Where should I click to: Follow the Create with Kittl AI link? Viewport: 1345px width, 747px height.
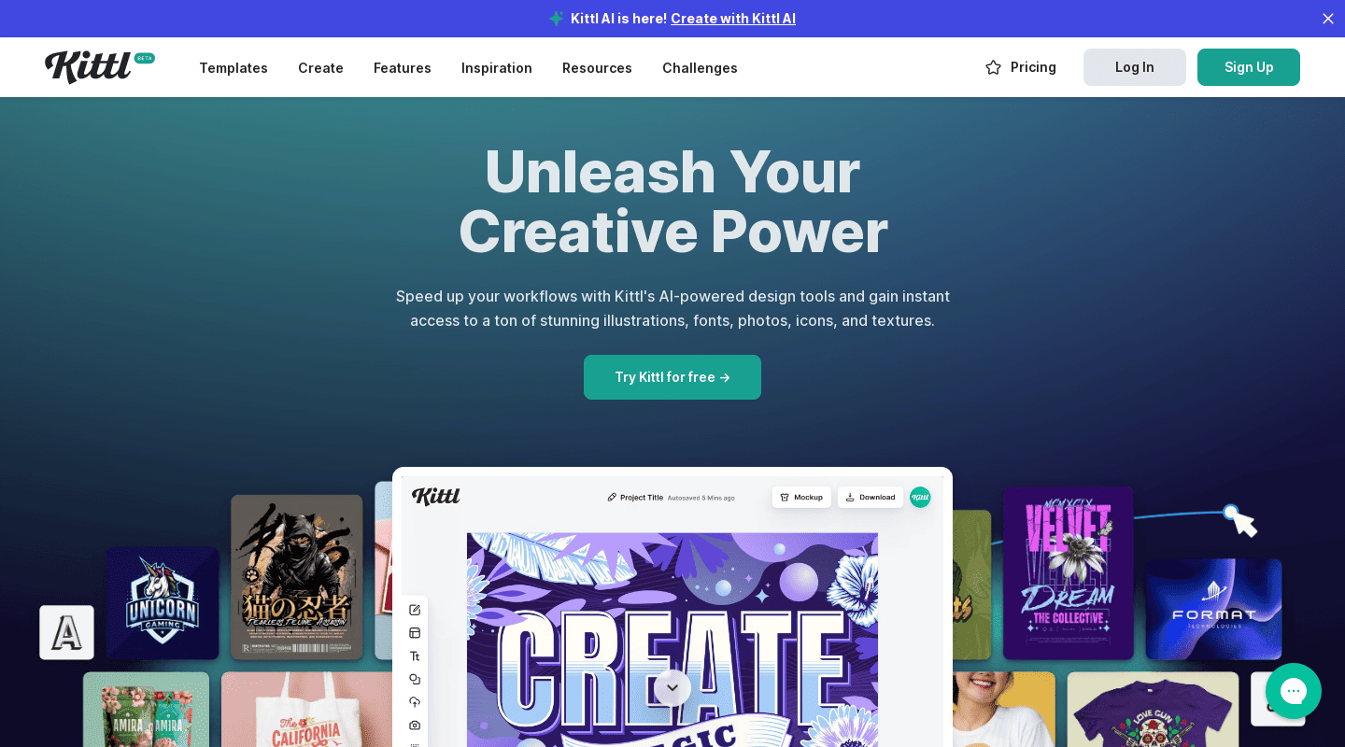(733, 19)
